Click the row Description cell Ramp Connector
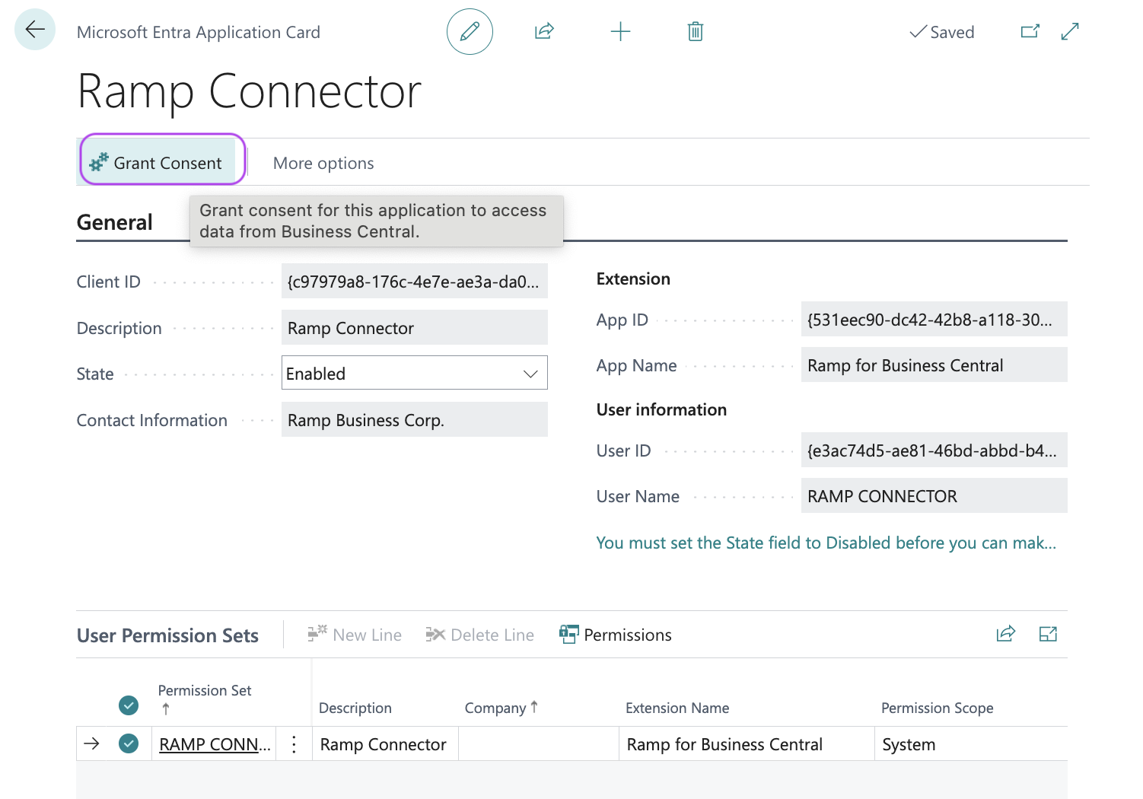The width and height of the screenshot is (1143, 799). click(385, 744)
